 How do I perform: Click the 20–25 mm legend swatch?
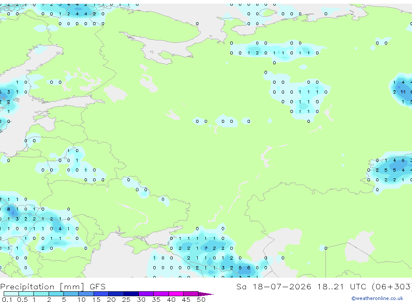click(x=116, y=294)
